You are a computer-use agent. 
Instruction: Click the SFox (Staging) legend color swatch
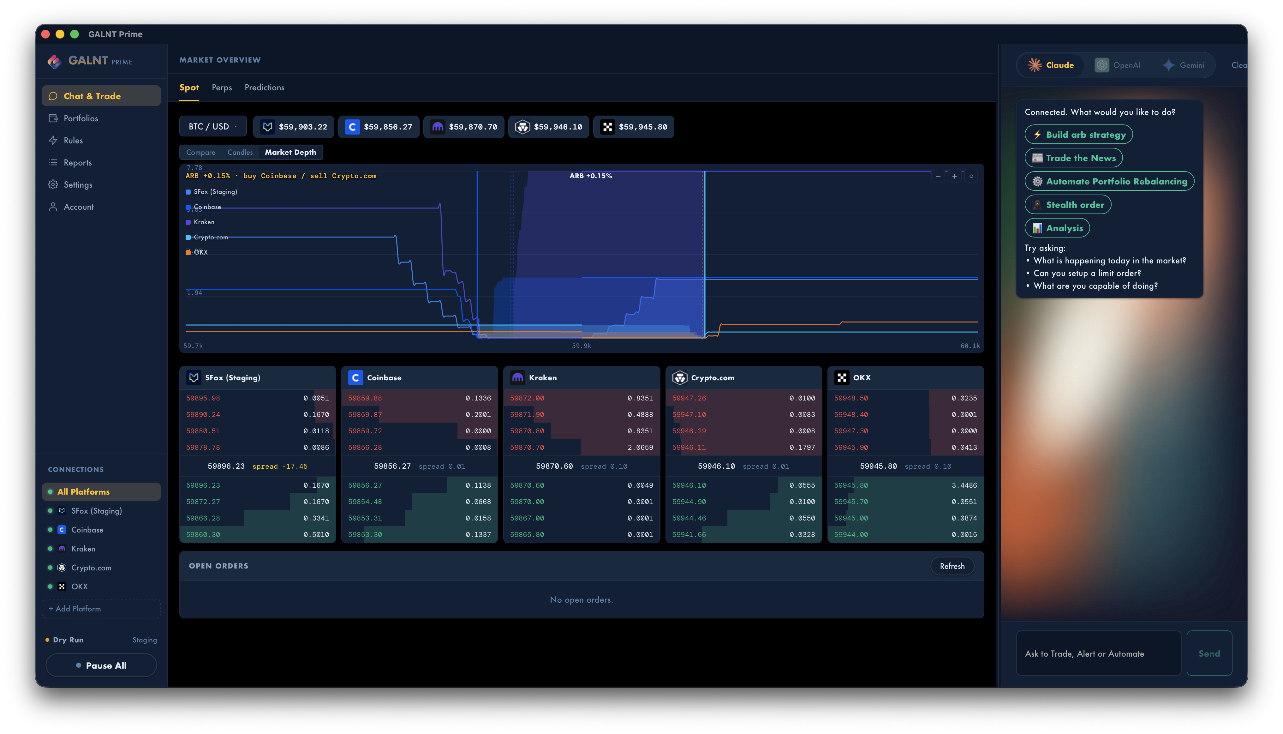pos(188,192)
